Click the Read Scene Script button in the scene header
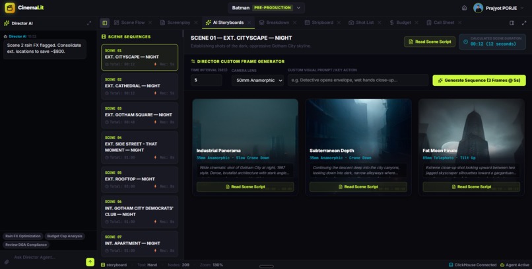 430,42
